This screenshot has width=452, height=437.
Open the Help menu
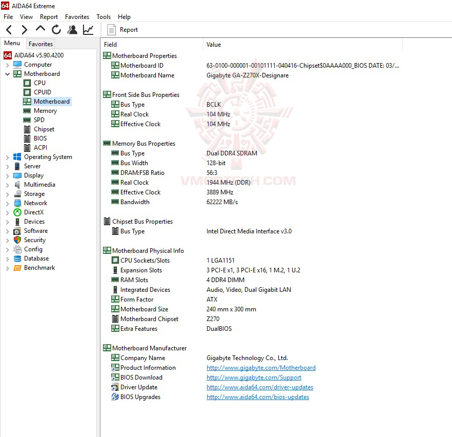coord(124,17)
